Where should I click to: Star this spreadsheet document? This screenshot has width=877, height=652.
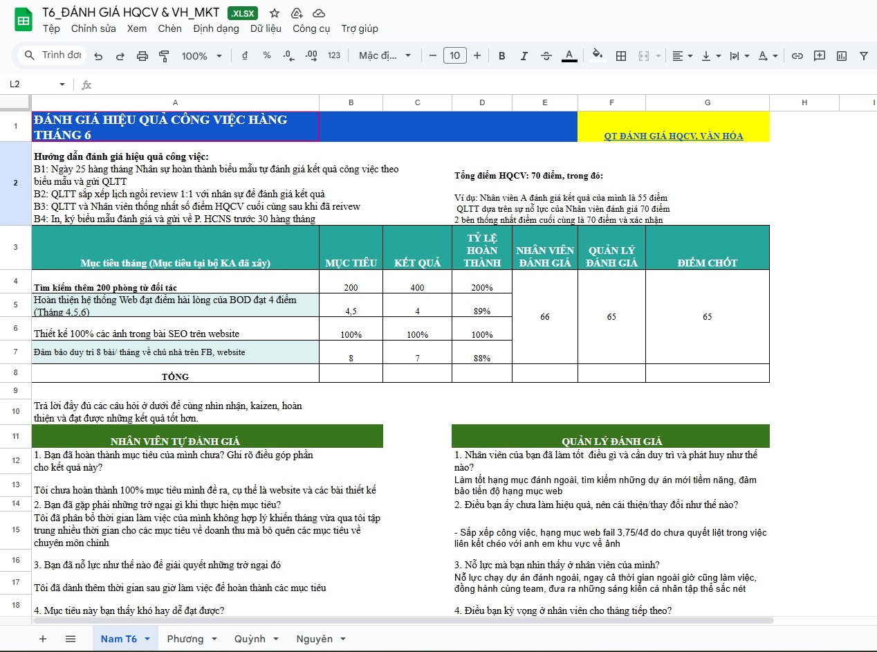(x=275, y=13)
